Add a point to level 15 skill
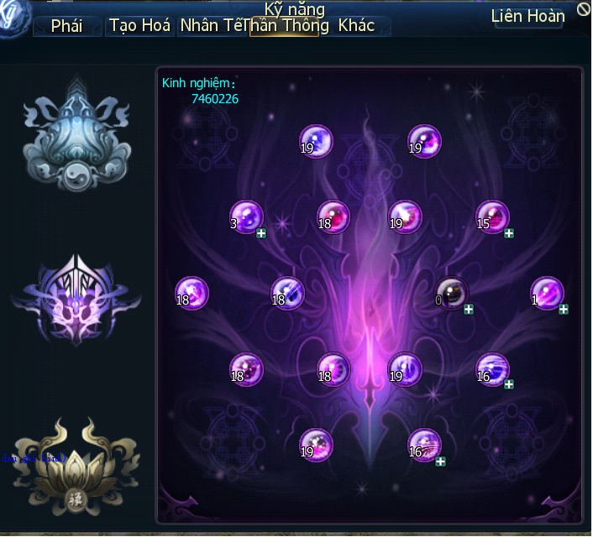Viewport: 593px width, 537px height. (x=509, y=233)
